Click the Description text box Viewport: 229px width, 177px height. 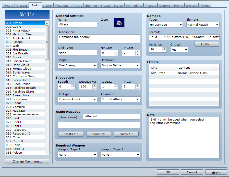click(99, 39)
